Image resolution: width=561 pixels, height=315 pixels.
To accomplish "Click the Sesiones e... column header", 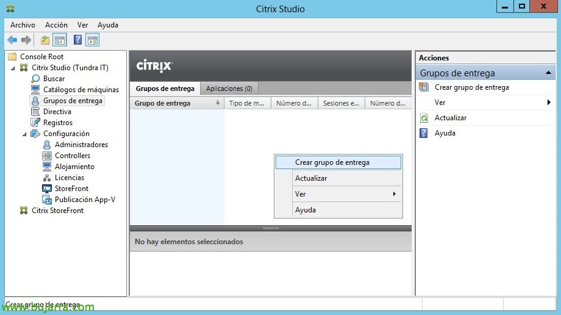I will (341, 103).
